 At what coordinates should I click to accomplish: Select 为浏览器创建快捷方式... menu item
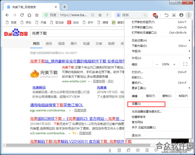(x=158, y=112)
